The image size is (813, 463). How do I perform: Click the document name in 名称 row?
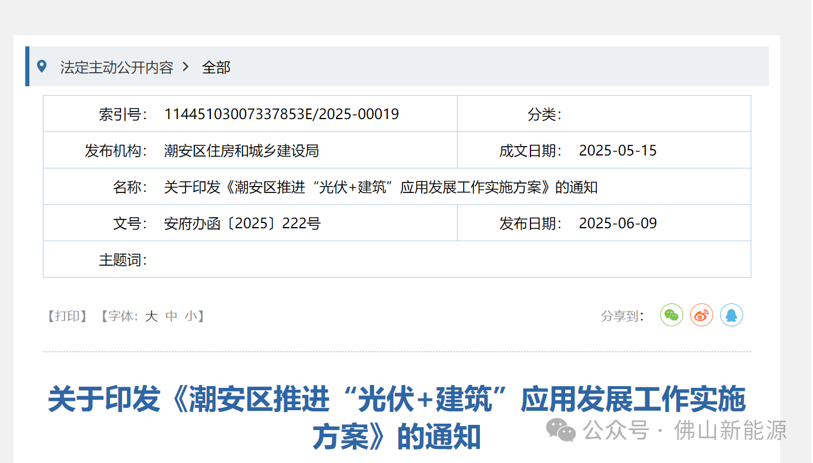[381, 187]
